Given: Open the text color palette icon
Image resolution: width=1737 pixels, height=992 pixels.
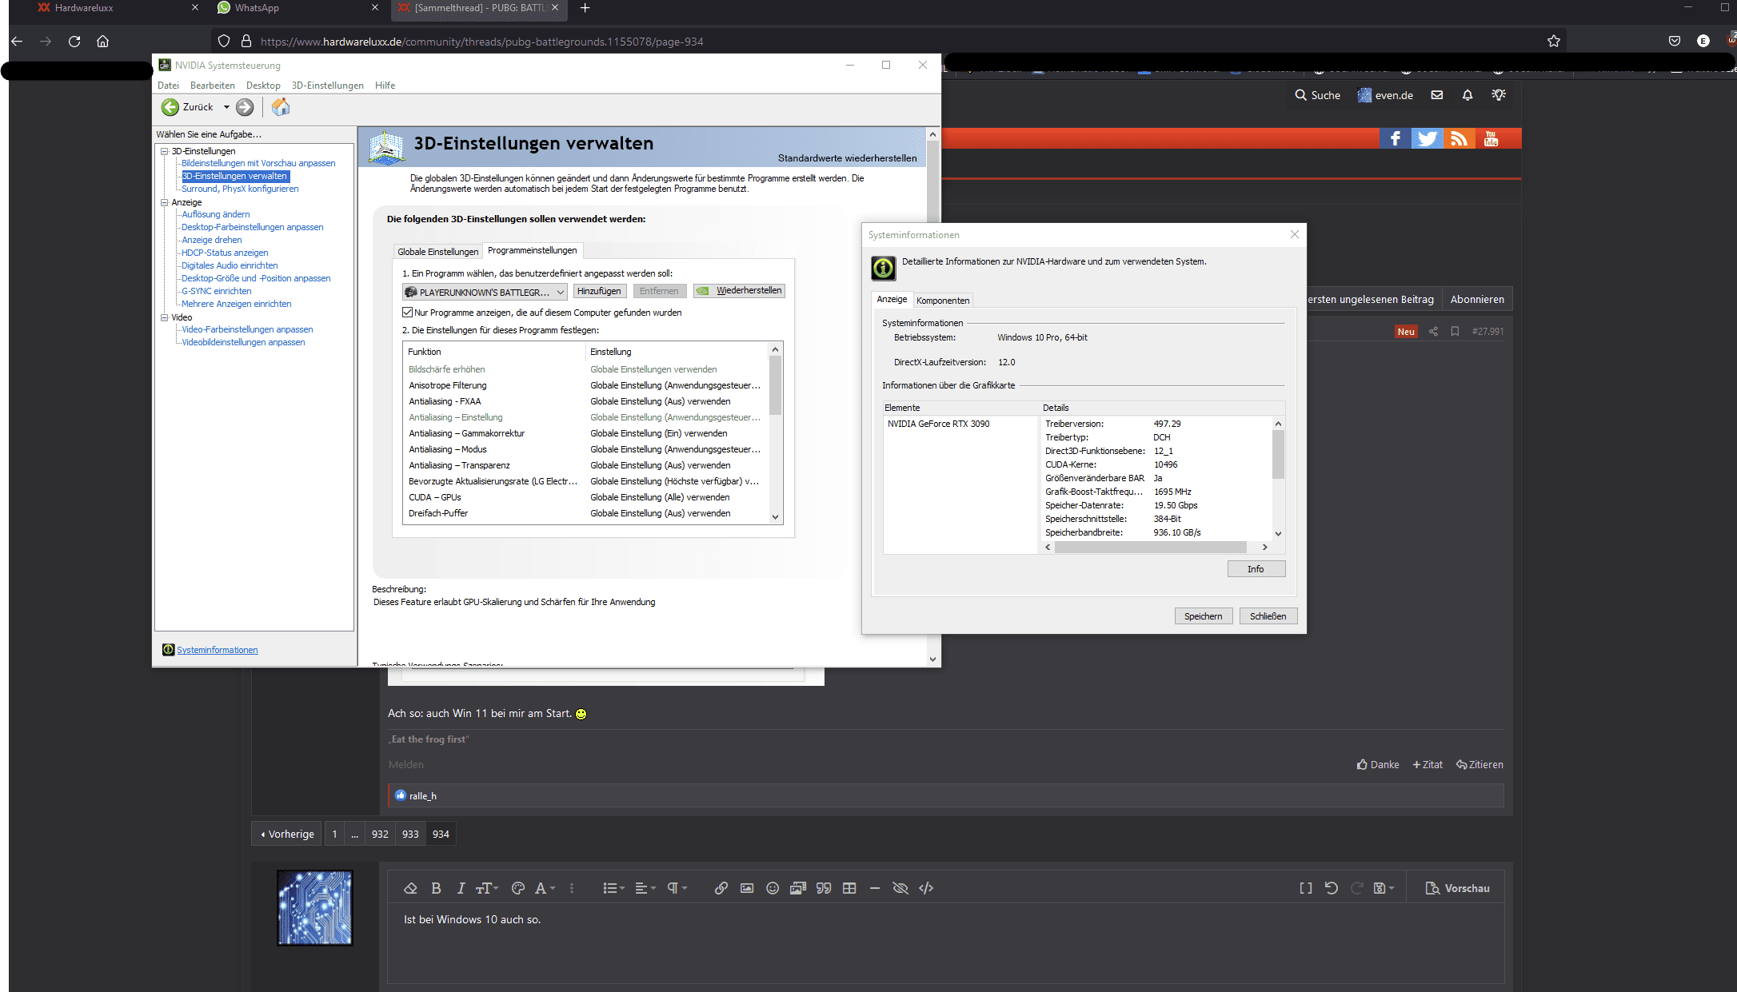Looking at the screenshot, I should click(x=517, y=888).
